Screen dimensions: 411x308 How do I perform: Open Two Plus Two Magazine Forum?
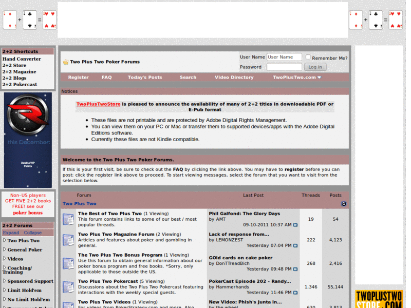(x=116, y=234)
